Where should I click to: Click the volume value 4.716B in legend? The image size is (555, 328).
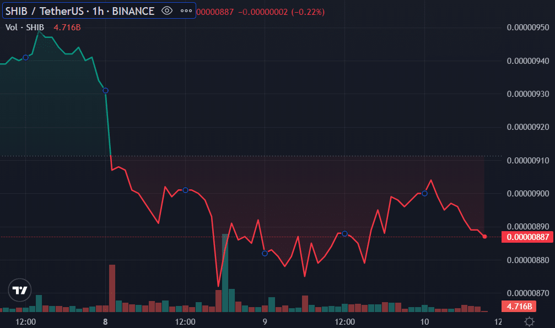(67, 27)
